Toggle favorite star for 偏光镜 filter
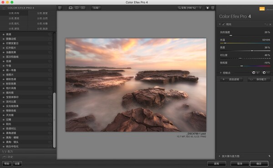Screen dimensions: 273x168 4,93
